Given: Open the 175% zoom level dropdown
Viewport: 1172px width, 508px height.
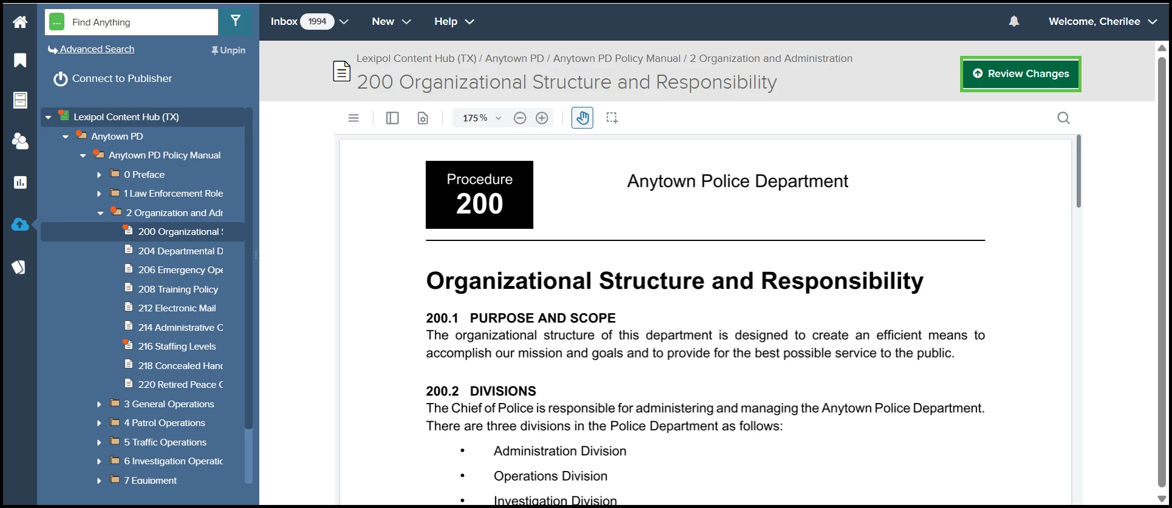Looking at the screenshot, I should pyautogui.click(x=482, y=118).
